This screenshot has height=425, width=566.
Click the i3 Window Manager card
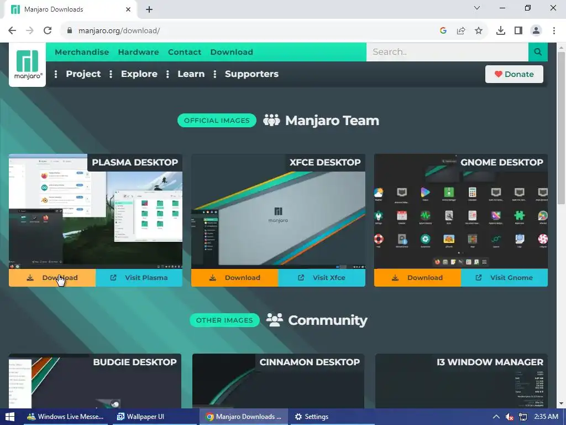pyautogui.click(x=462, y=381)
